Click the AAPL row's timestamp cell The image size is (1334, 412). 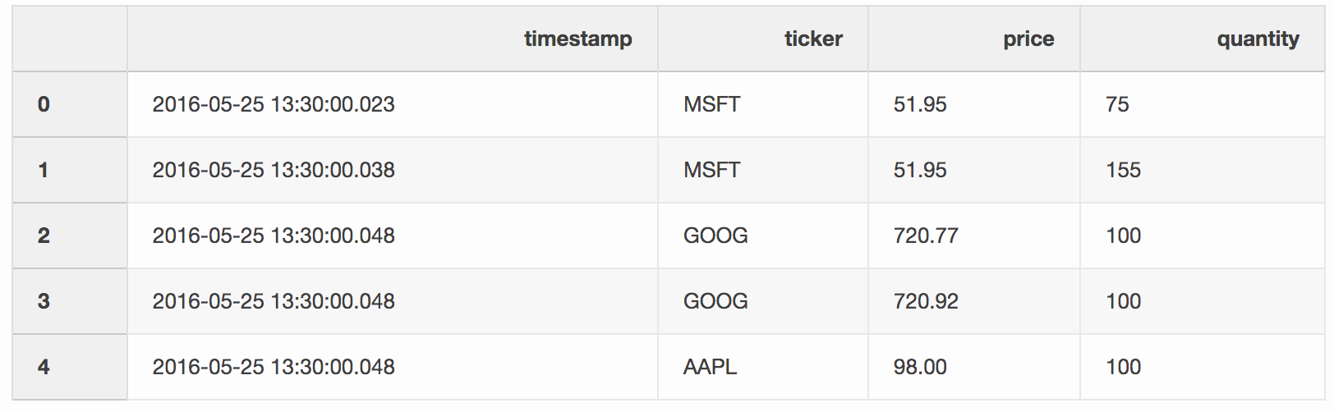[x=274, y=367]
